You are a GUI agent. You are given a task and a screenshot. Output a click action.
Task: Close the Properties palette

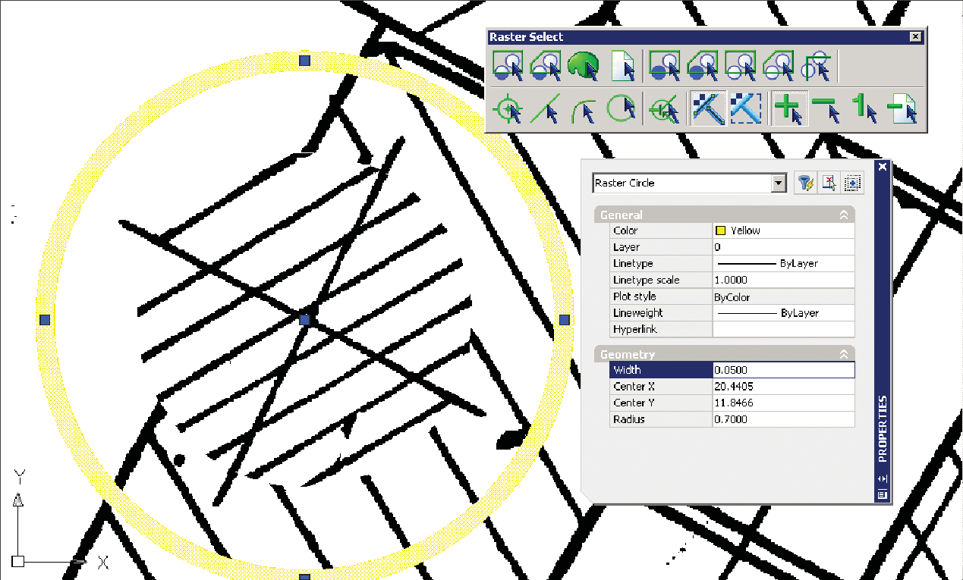[882, 167]
